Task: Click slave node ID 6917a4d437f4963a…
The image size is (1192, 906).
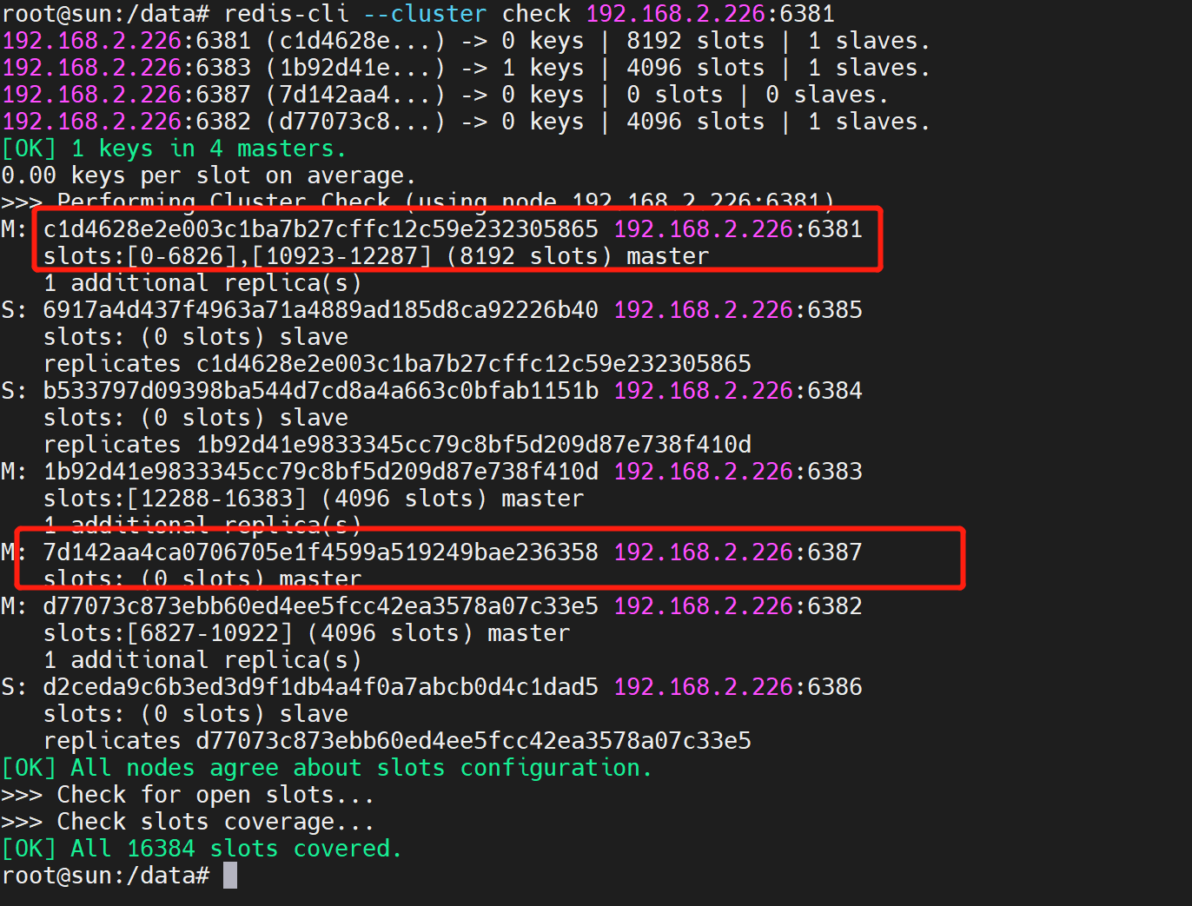Action: [x=321, y=310]
